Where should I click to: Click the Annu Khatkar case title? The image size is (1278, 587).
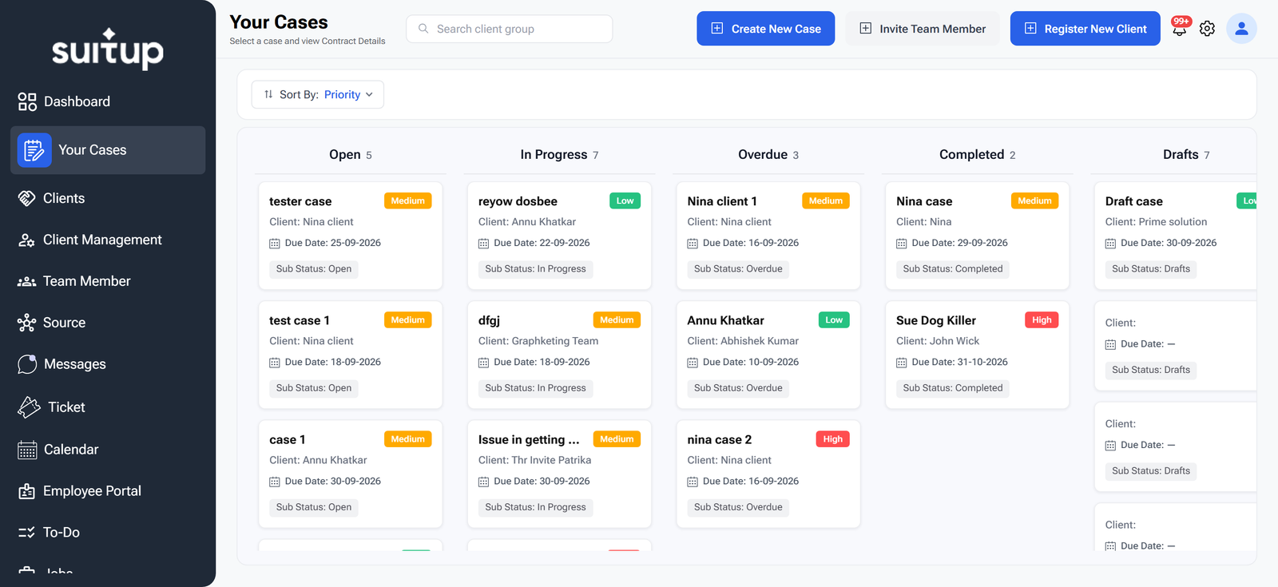click(726, 320)
